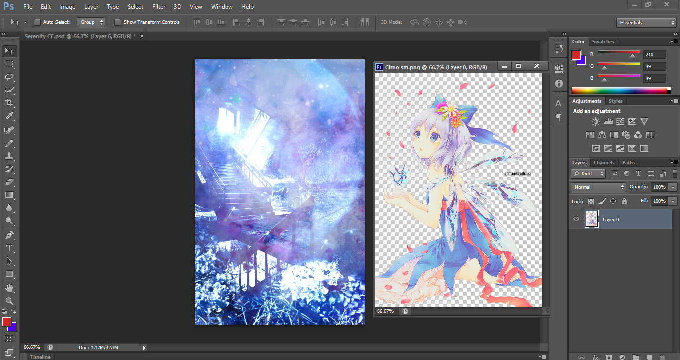Screen dimensions: 680x360
Task: Enable the Auto-Select checkbox
Action: coord(37,22)
